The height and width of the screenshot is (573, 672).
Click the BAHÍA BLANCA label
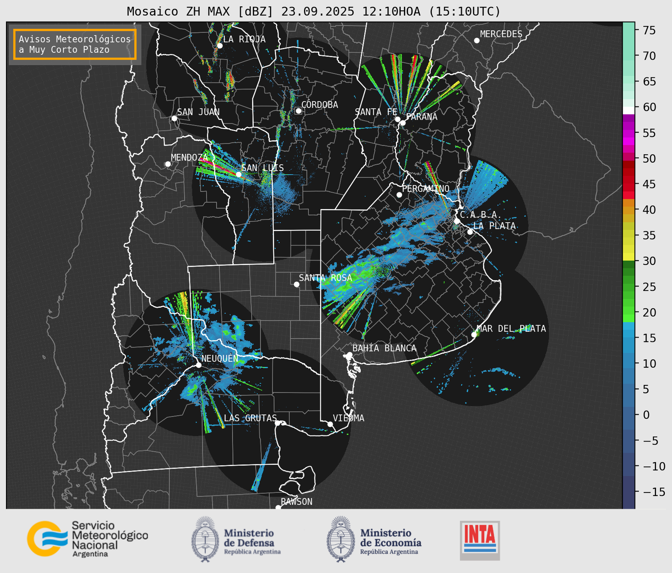(x=384, y=348)
